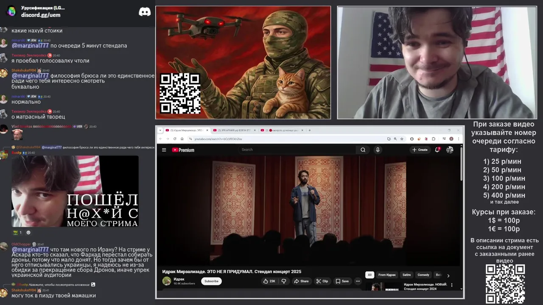Screen dimensions: 543x305
Task: Click the Create button
Action: pyautogui.click(x=420, y=150)
